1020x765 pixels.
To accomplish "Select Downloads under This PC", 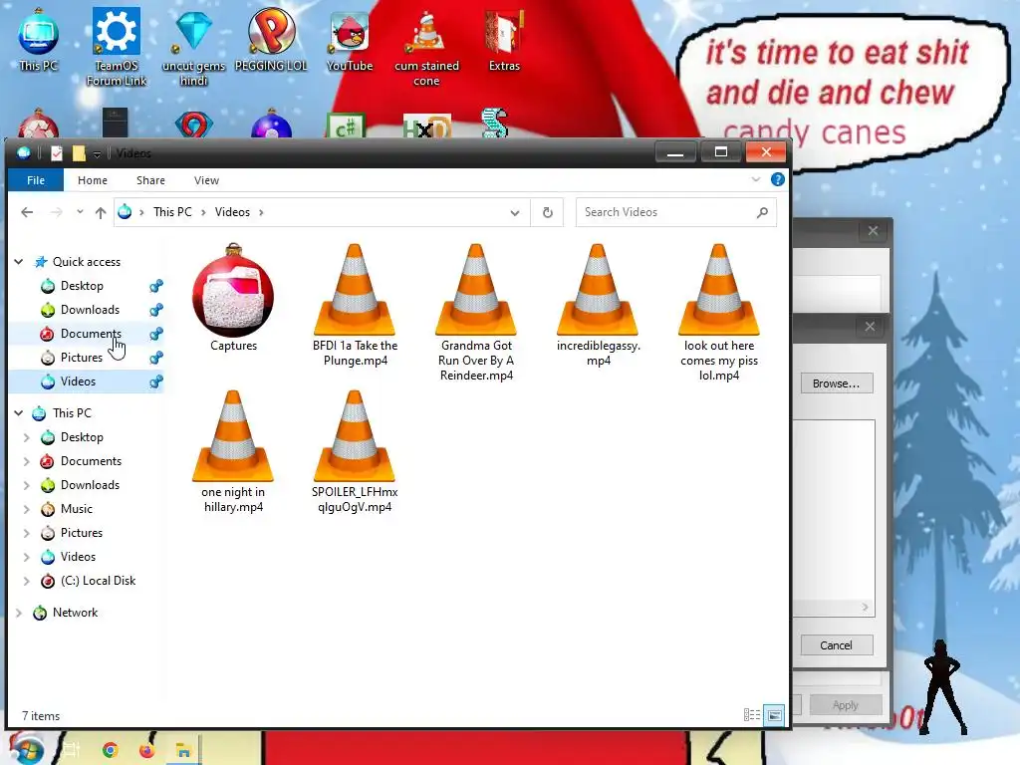I will (x=90, y=485).
